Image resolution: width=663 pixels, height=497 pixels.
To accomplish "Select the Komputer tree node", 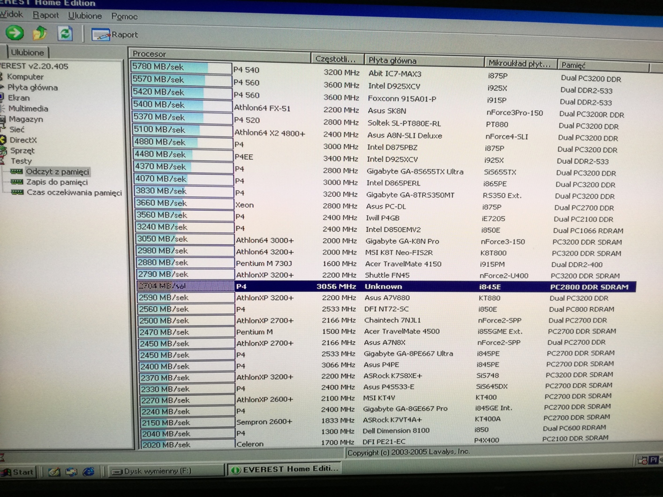I will (25, 77).
